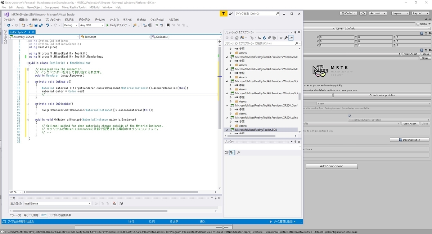Viewport: 432px width, 234px height.
Task: Click the Home icon in Solution Explorer
Action: pos(237,38)
